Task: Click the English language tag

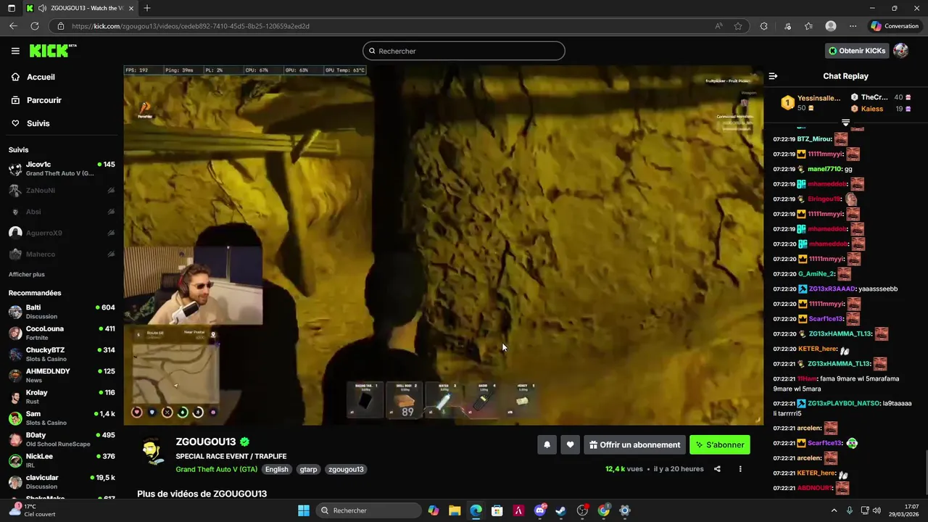Action: (x=276, y=469)
